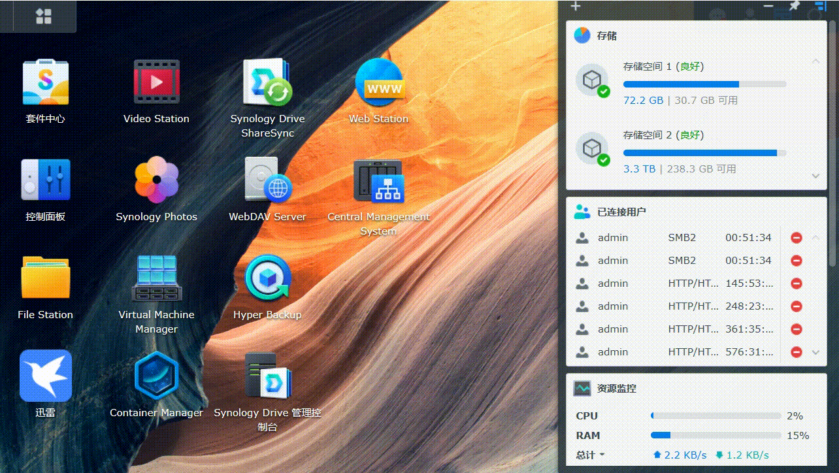Viewport: 839px width, 473px height.
Task: Disconnect the admin user connected 576:31
Action: [796, 352]
